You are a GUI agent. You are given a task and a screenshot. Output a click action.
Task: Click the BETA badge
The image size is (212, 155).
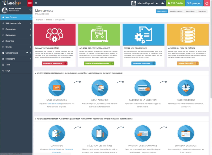[30, 3]
